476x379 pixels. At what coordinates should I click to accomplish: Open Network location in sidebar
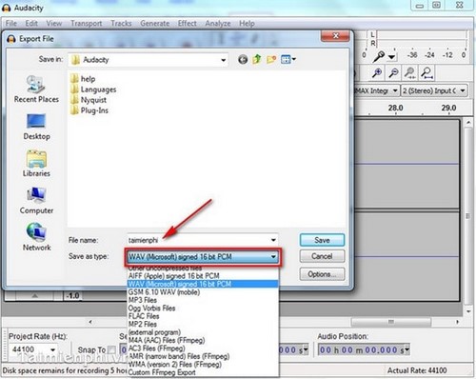point(36,237)
